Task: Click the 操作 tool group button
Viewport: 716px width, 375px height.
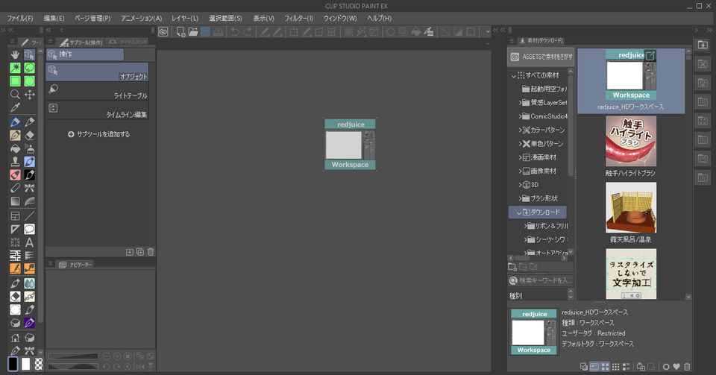Action: (x=85, y=54)
